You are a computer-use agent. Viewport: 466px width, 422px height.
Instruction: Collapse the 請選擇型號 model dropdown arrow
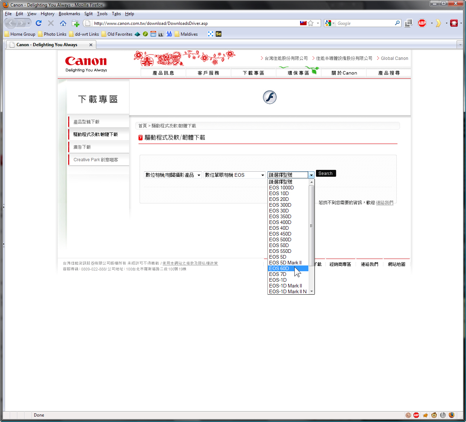click(x=311, y=175)
